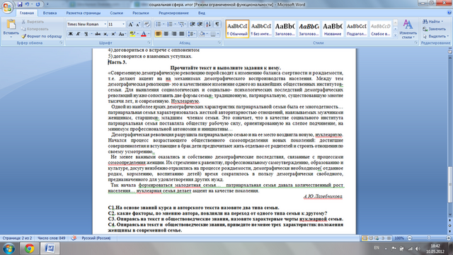Click the Paste clipboard icon
Viewport: 453px width, 255px height.
pyautogui.click(x=11, y=25)
